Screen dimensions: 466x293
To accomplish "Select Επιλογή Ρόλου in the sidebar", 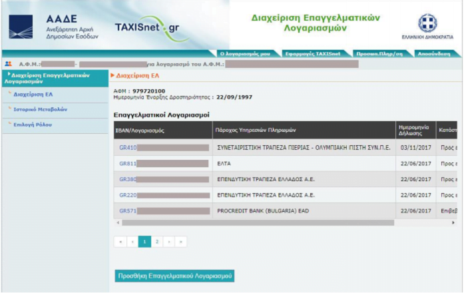I will (x=33, y=125).
